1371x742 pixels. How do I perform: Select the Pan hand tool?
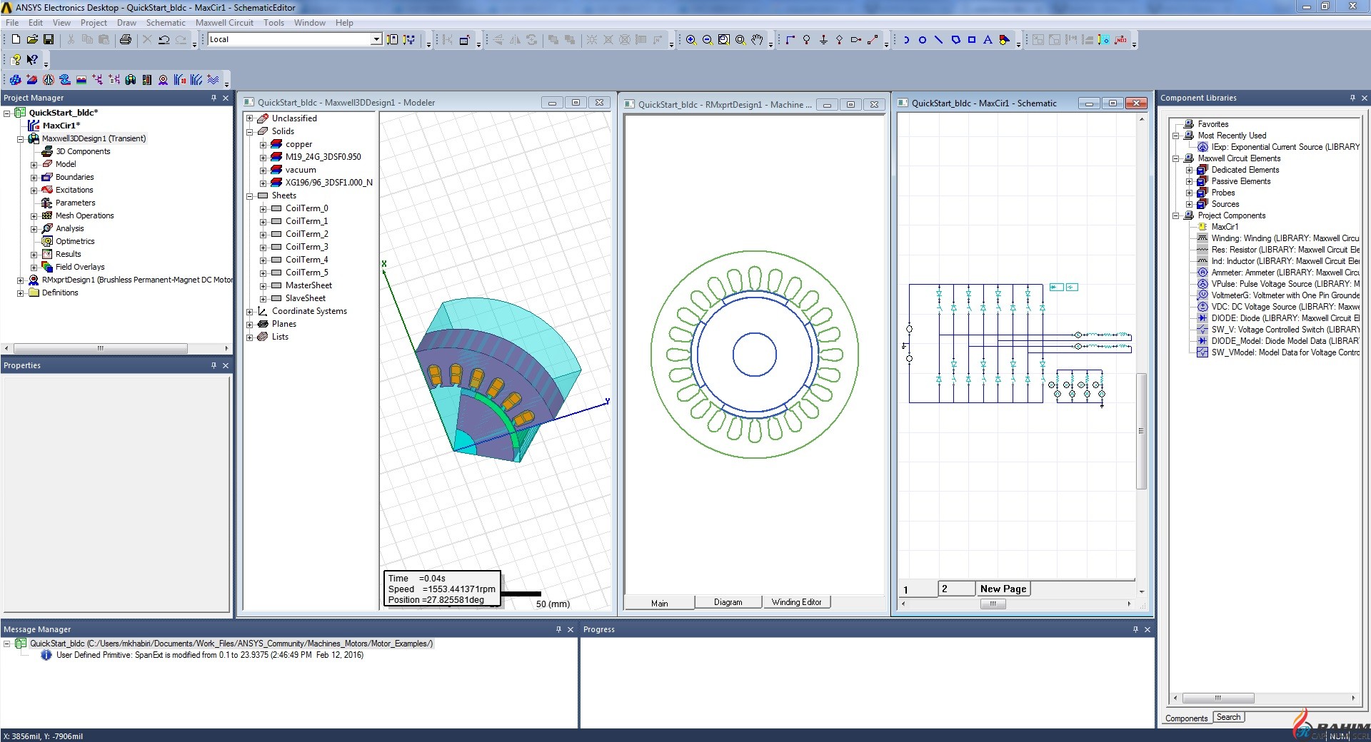tap(757, 39)
